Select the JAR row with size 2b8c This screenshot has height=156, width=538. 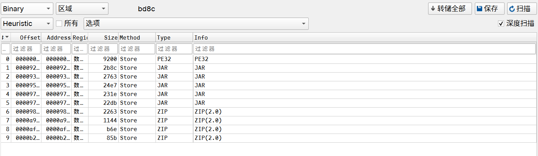269,68
